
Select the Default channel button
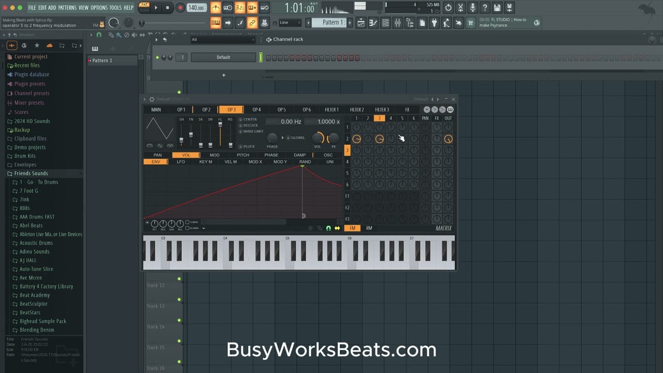coord(223,58)
